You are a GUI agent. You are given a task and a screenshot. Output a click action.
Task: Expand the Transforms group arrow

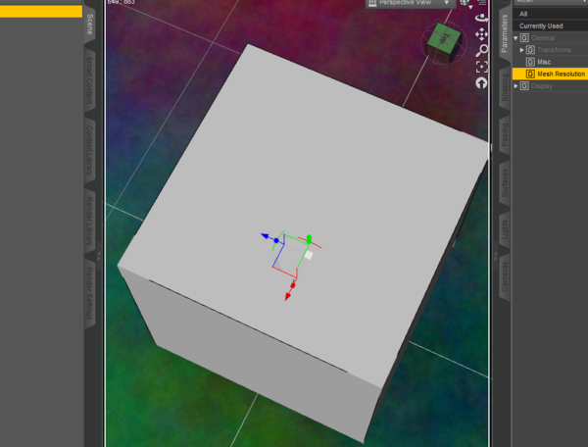521,50
